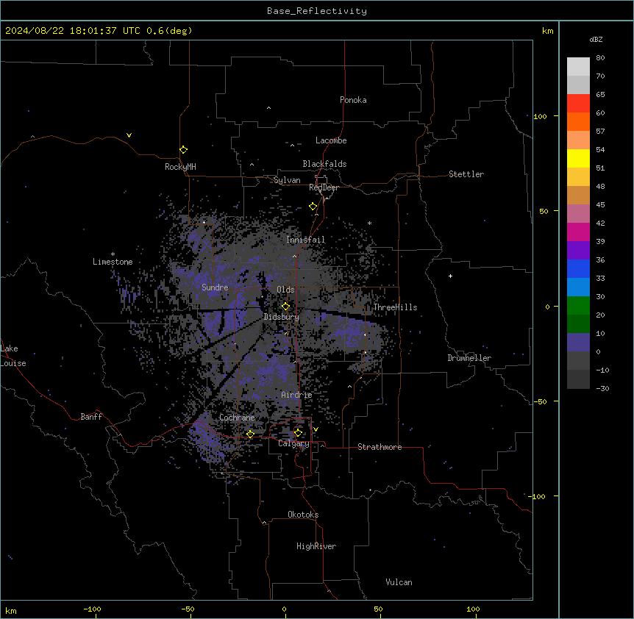Select the Didsbury label
The width and height of the screenshot is (634, 619).
pyautogui.click(x=281, y=317)
